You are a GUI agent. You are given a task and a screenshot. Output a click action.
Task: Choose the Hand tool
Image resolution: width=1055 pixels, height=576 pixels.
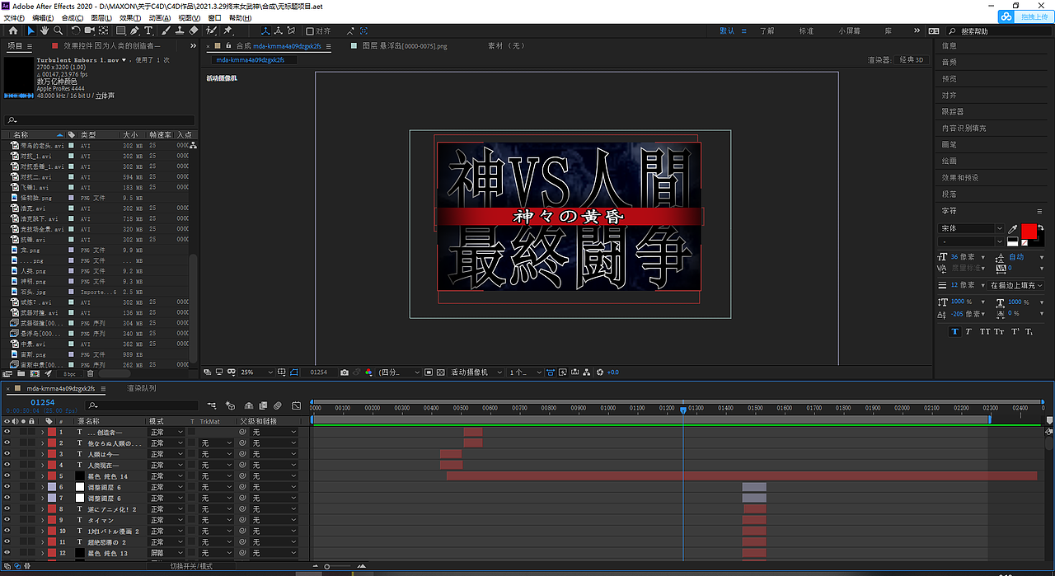pyautogui.click(x=44, y=30)
